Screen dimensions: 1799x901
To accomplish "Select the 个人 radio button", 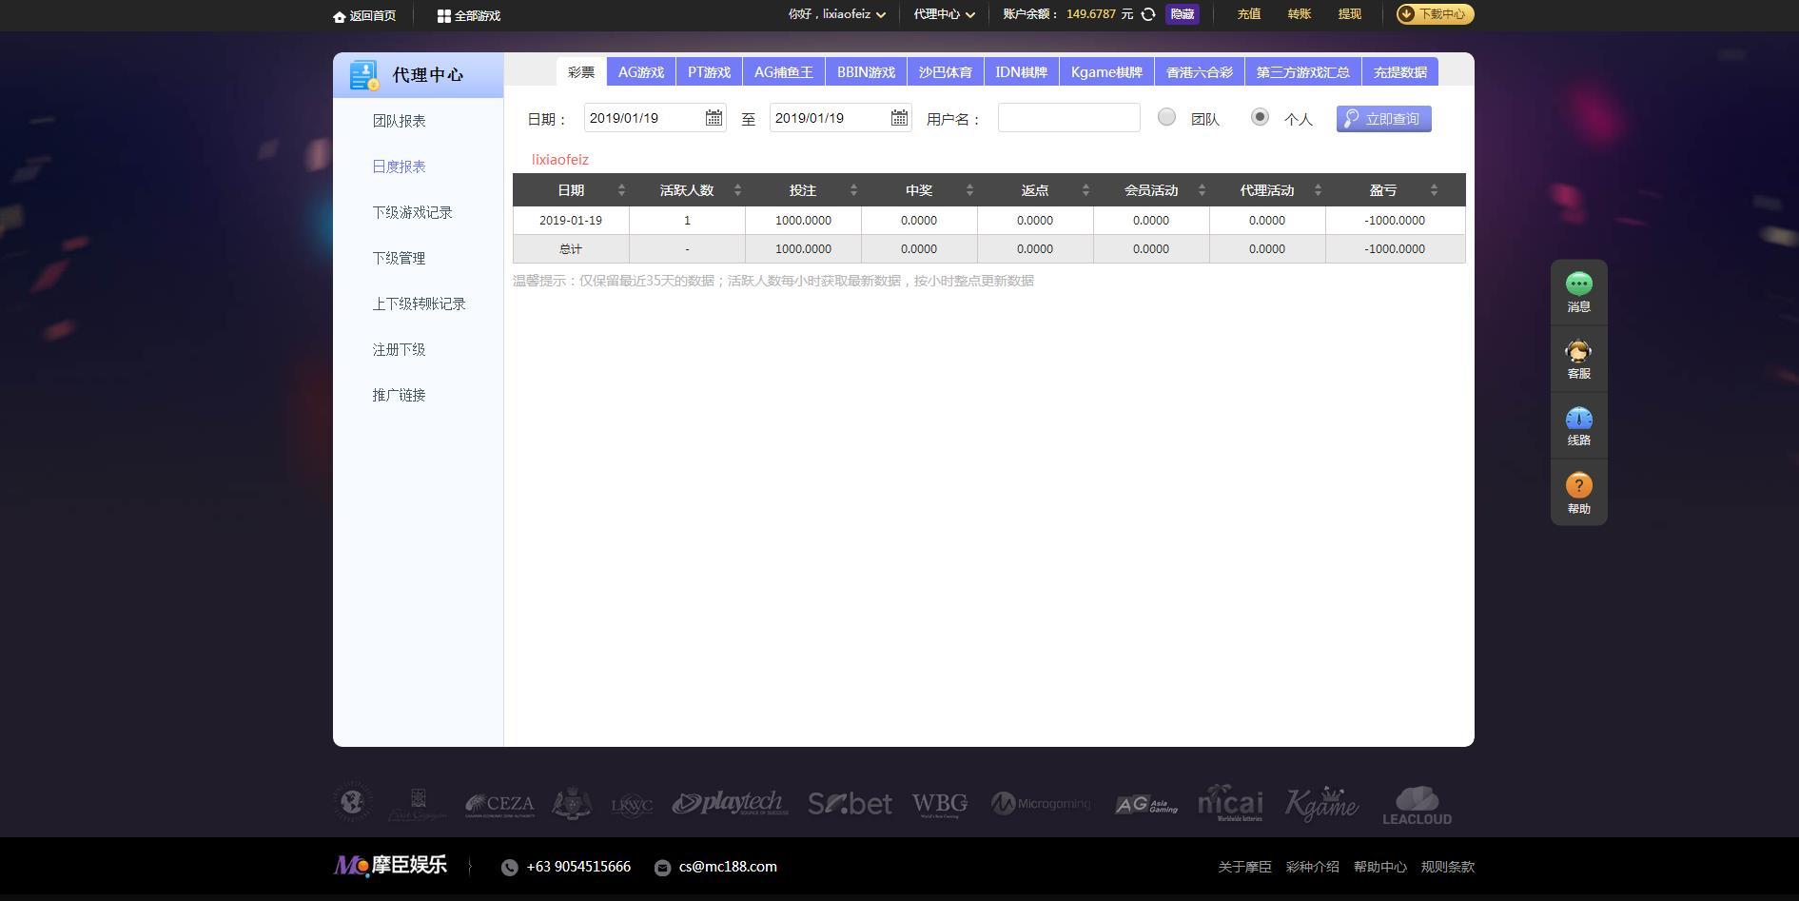I will point(1261,117).
